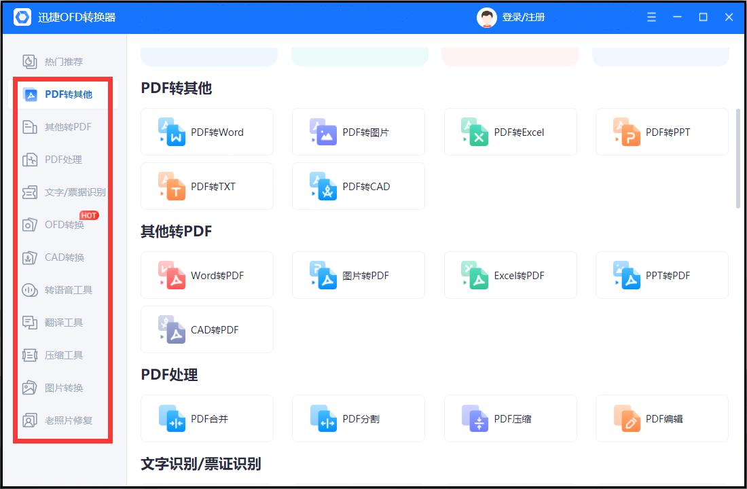Click the 登录/注册 link
747x489 pixels.
[x=519, y=16]
